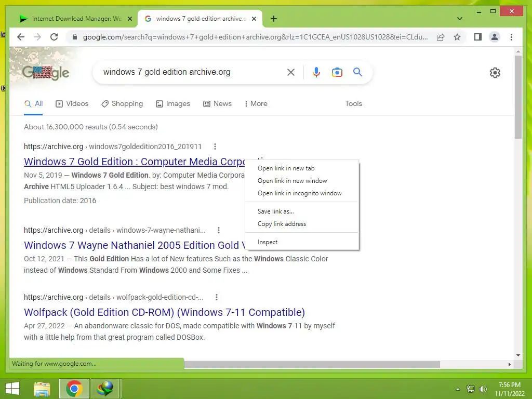Submit search with magnifier icon

coord(357,72)
